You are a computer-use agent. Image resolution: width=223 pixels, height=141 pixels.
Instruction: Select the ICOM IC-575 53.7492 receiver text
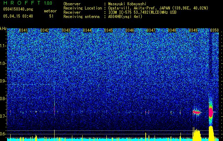coord(143,12)
